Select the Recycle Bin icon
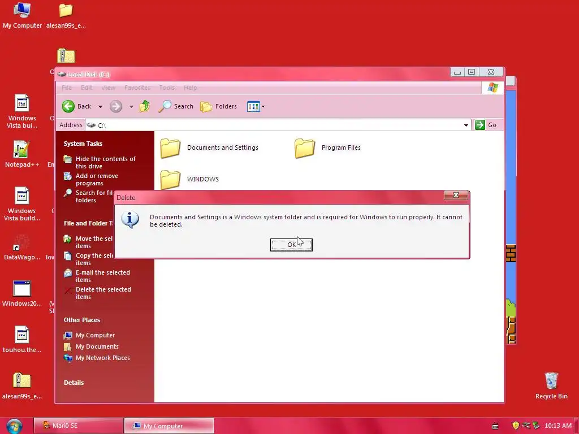 tap(551, 386)
